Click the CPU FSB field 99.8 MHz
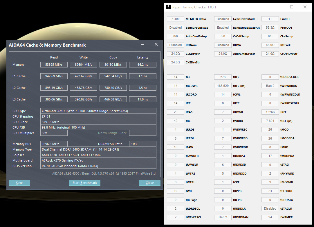The image size is (314, 227). tap(98, 127)
